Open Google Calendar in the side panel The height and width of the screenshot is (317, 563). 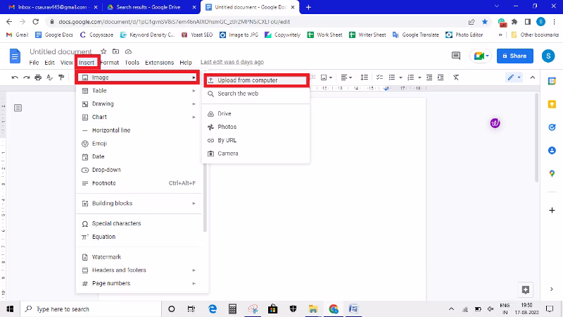coord(552,81)
